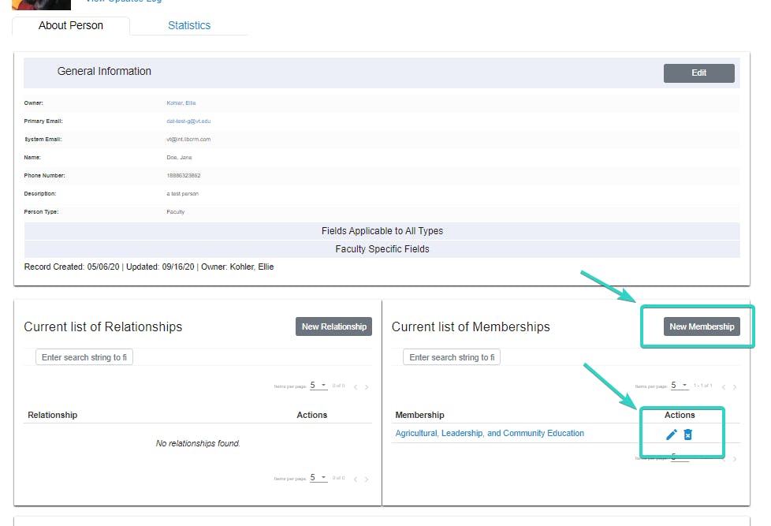Edit the Agricultural, Leadership membership with pencil icon

[x=671, y=435]
